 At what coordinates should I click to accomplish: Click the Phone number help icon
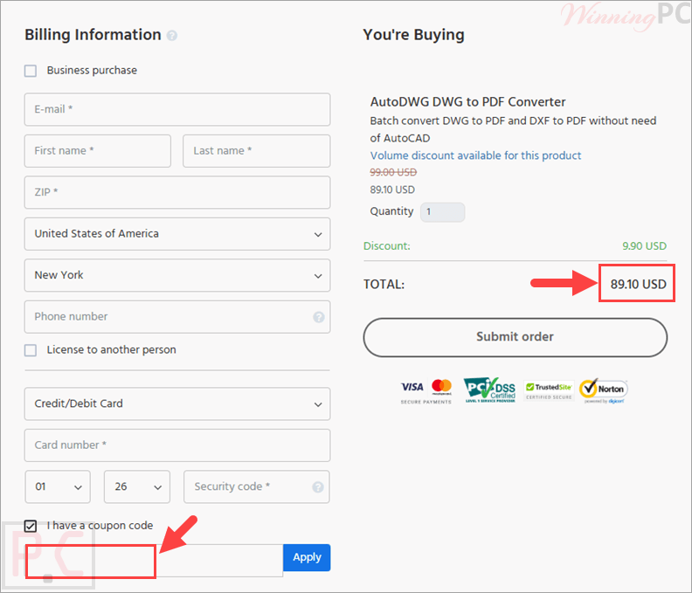(x=319, y=317)
